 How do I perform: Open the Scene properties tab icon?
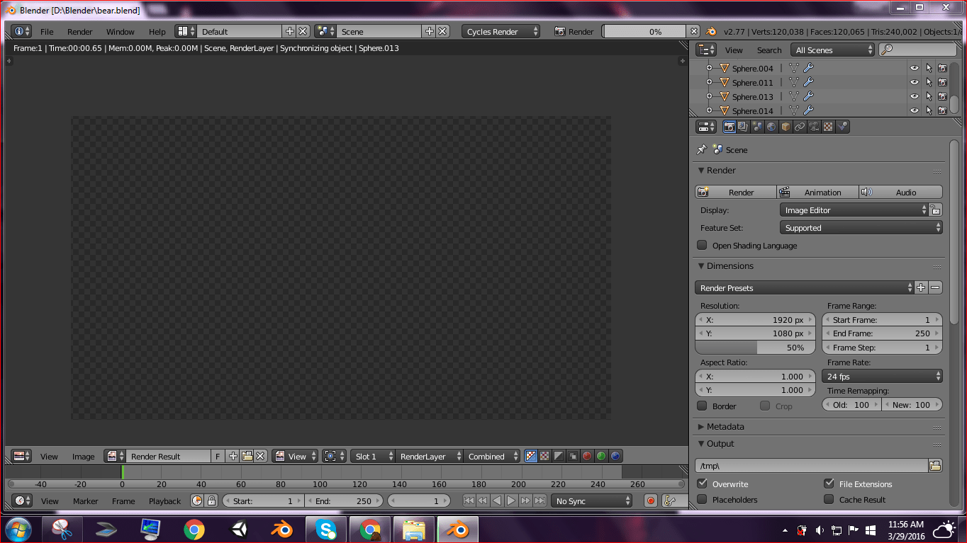tap(756, 126)
